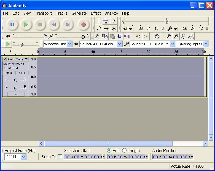
Task: Open Selection Start time format dropdown
Action: pyautogui.click(x=104, y=157)
